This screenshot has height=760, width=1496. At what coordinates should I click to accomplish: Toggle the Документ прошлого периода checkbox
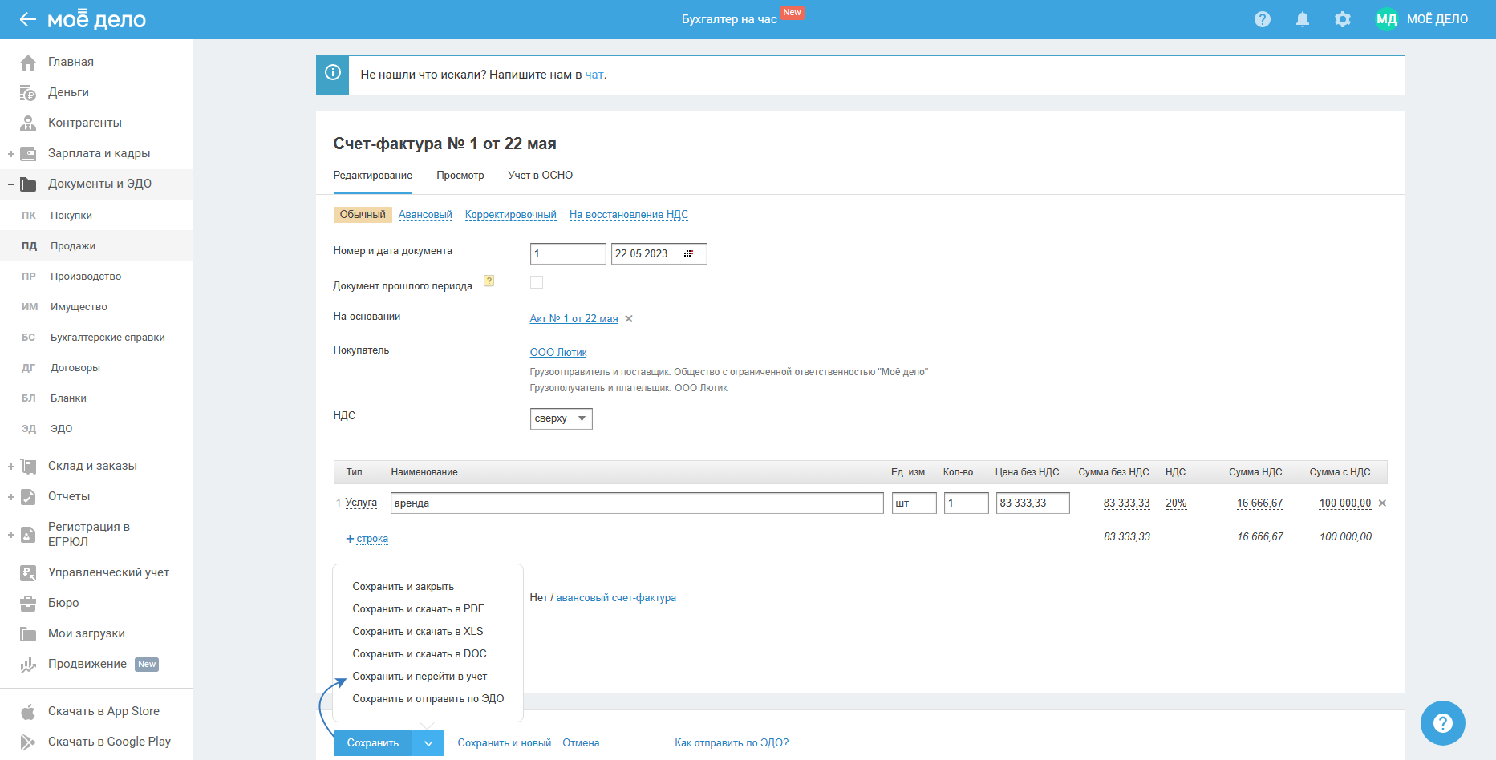[x=537, y=282]
